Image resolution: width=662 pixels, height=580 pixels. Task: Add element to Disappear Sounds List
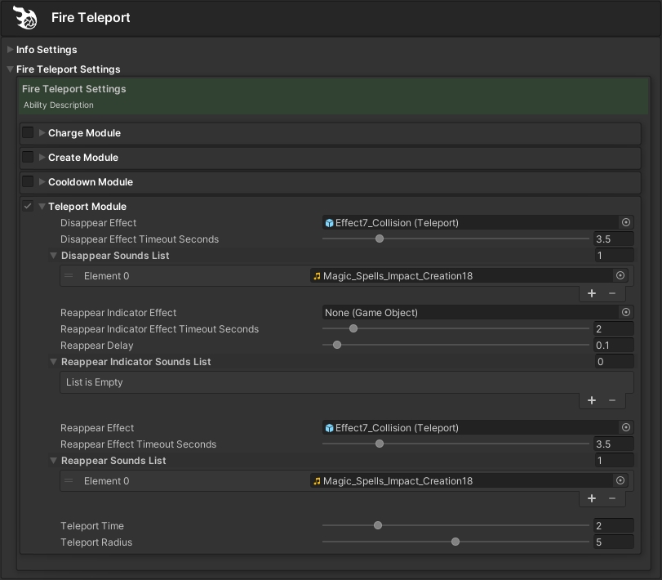coord(592,293)
